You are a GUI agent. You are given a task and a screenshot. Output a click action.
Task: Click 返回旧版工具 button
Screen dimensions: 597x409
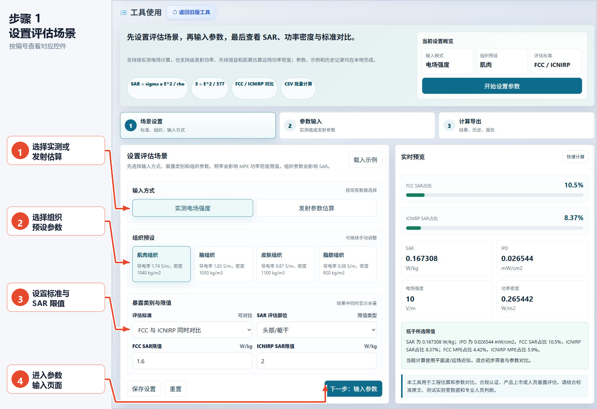(191, 12)
